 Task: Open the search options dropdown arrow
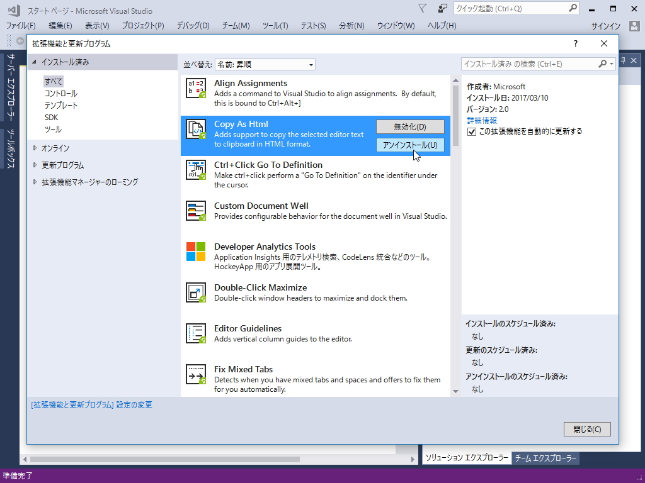612,64
